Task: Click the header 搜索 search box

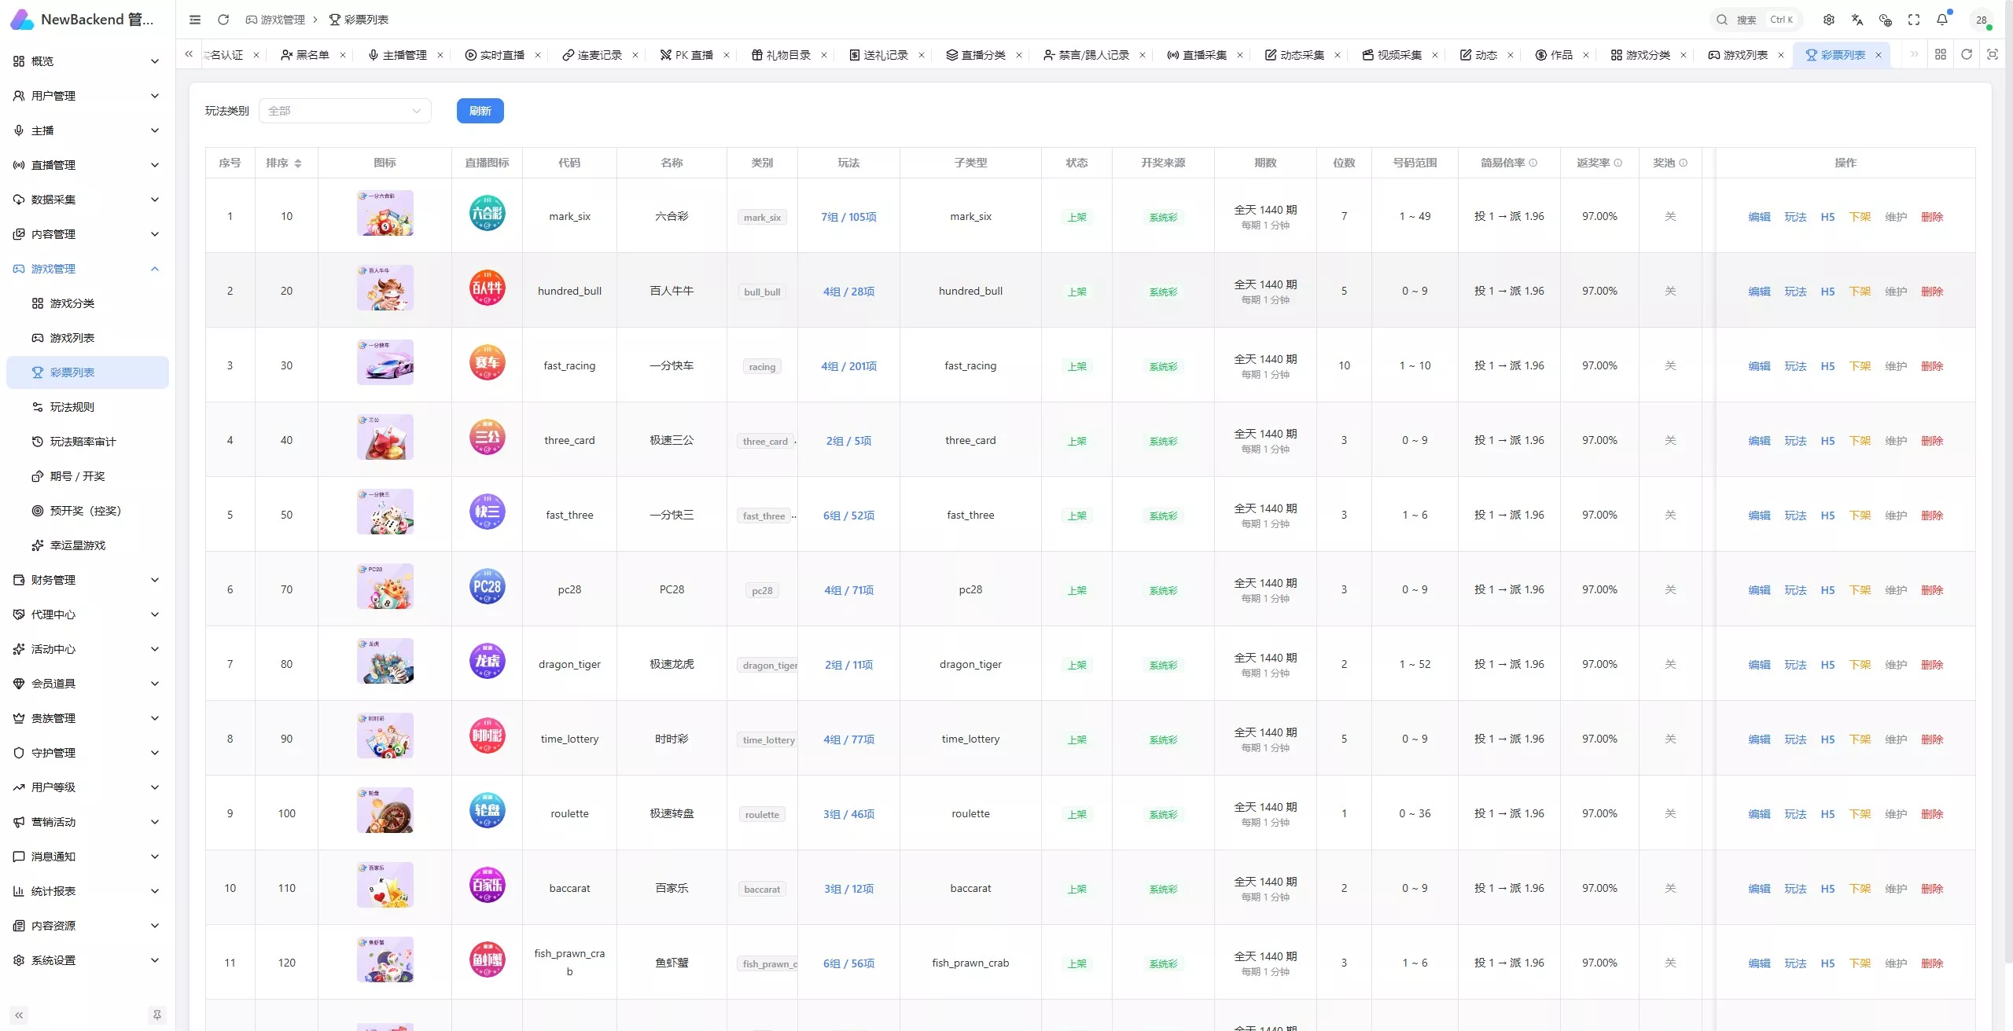Action: coord(1756,20)
